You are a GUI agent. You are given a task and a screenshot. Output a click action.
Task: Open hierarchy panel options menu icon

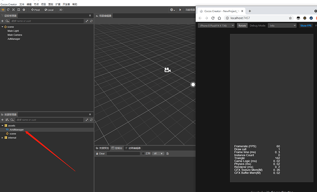pos(90,16)
